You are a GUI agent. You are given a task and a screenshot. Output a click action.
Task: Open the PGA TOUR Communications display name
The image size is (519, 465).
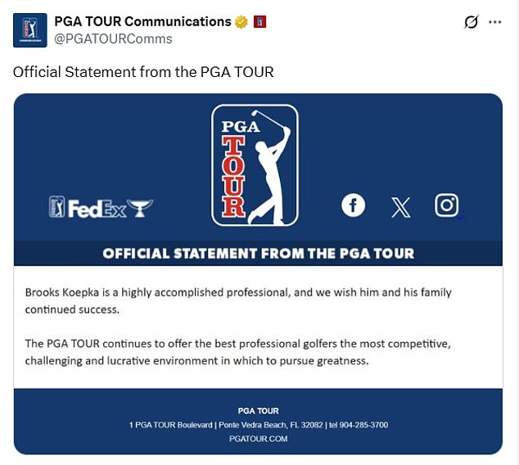142,21
